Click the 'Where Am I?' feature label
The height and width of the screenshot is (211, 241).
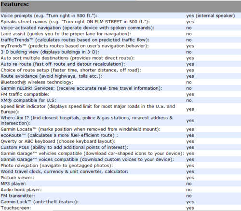(87, 120)
